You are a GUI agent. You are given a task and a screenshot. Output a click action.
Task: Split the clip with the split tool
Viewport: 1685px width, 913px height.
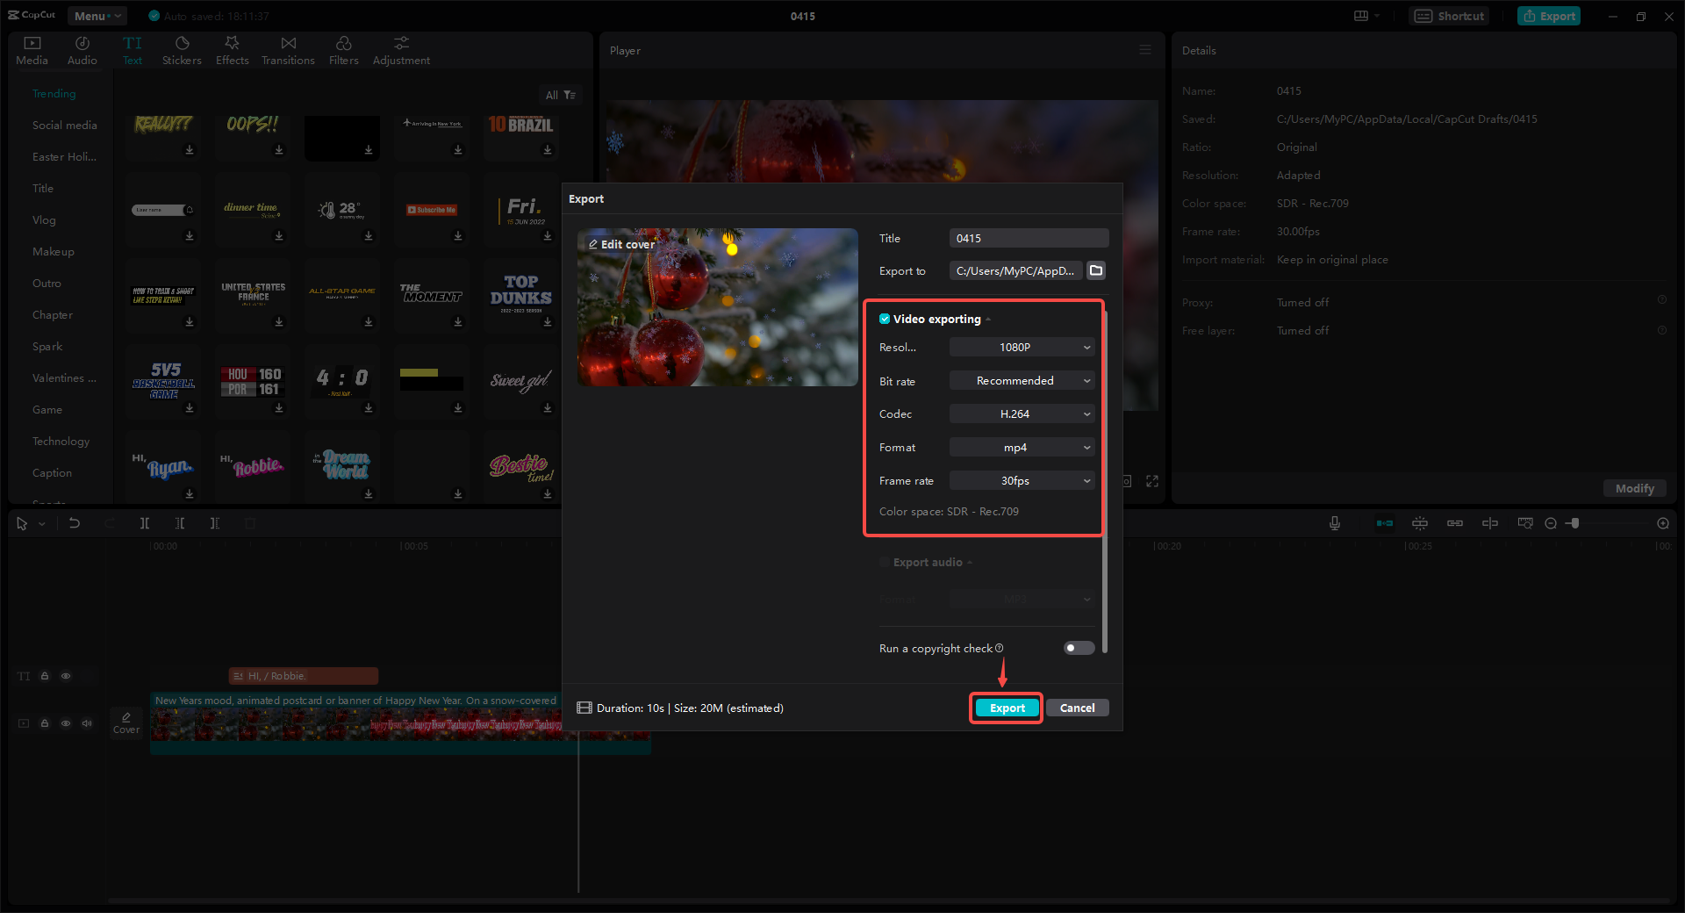tap(145, 522)
